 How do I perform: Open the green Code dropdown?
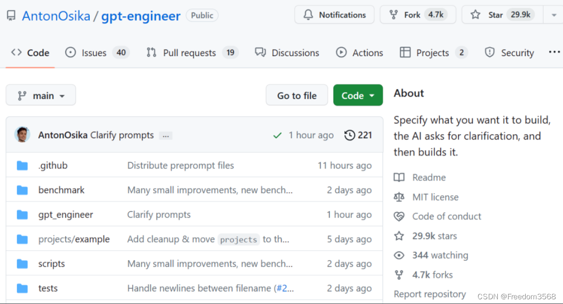click(x=358, y=95)
